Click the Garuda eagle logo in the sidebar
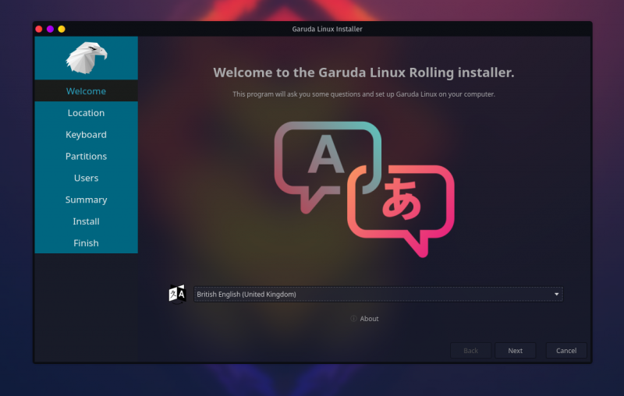This screenshot has height=396, width=624. point(87,58)
